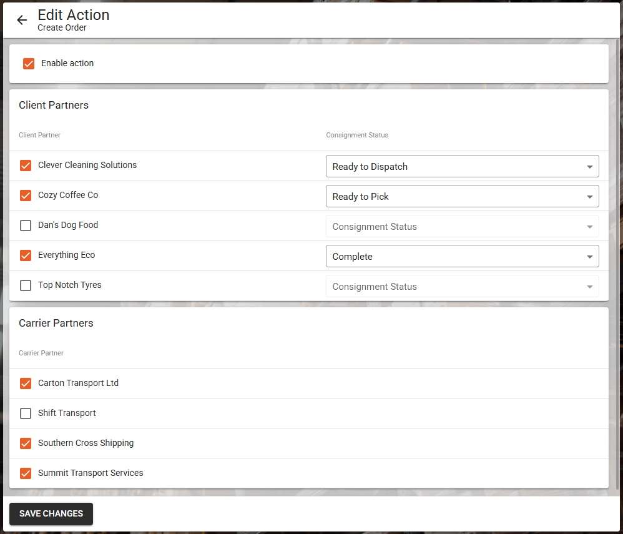Uncheck the Enable action checkbox

pos(29,64)
